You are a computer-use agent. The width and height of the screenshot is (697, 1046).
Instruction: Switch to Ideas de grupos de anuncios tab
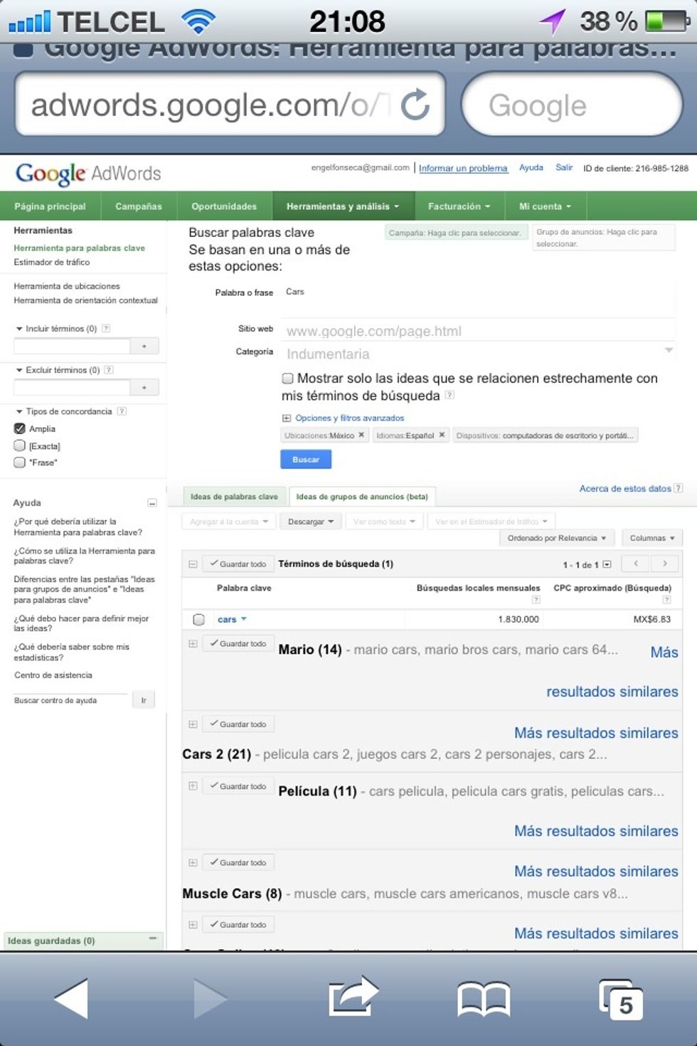[362, 497]
